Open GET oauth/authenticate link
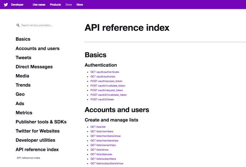 [x=104, y=72]
